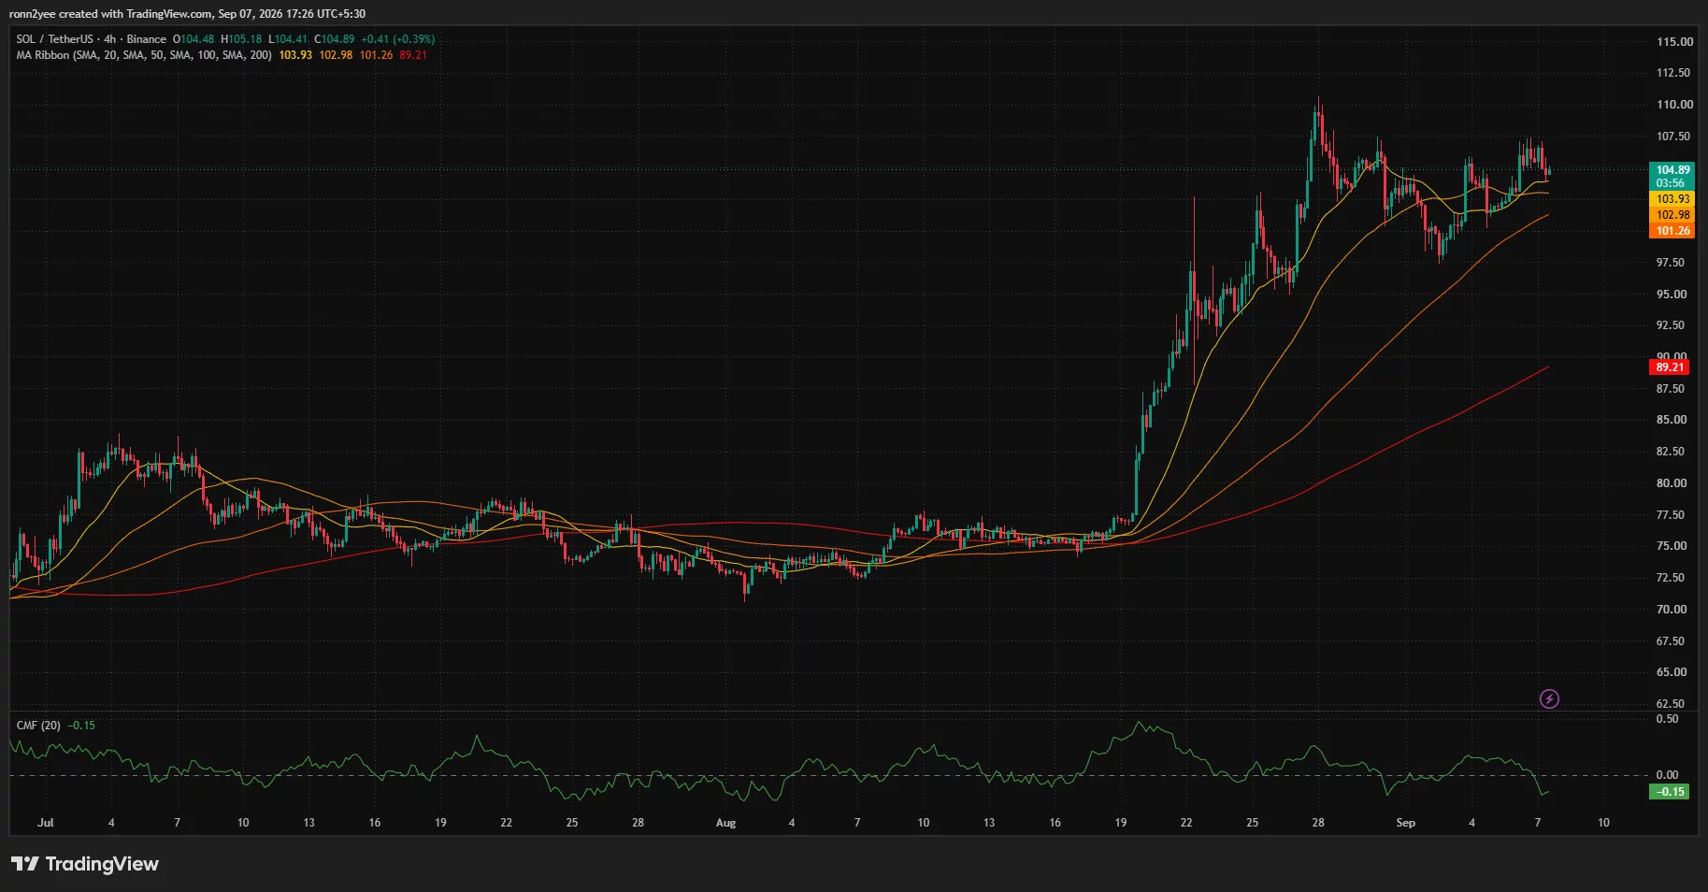Click the 110.00 price axis label
Image resolution: width=1708 pixels, height=892 pixels.
click(1674, 105)
